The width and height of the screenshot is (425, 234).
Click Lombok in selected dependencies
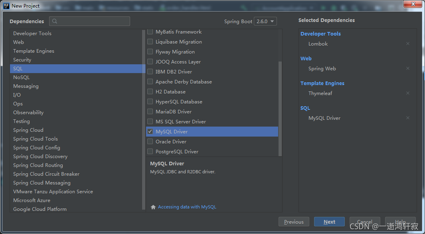[318, 44]
